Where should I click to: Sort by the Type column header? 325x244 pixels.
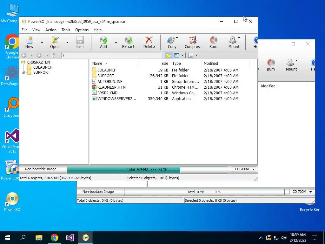(186, 64)
